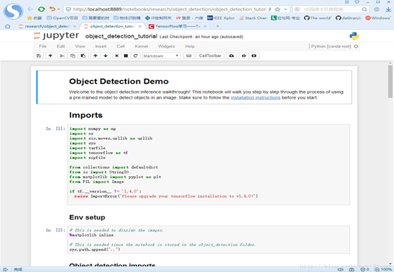This screenshot has width=394, height=272.
Task: Follow the installation instructions link
Action: (x=255, y=97)
